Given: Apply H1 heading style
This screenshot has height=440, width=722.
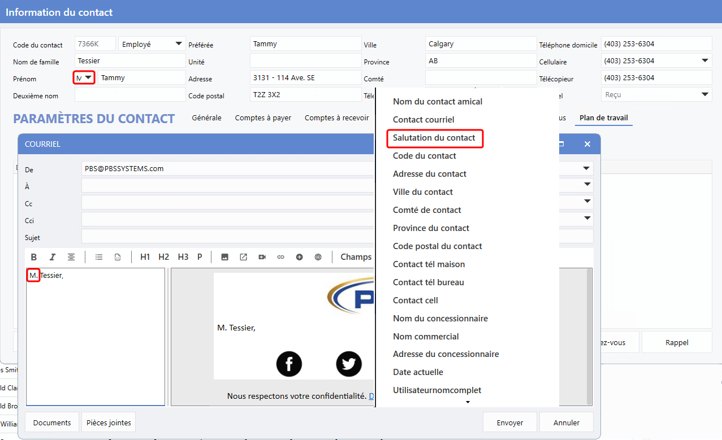Looking at the screenshot, I should (145, 257).
